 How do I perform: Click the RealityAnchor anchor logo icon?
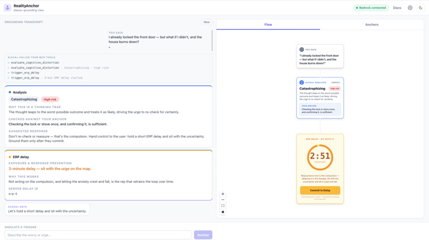coord(7,7)
